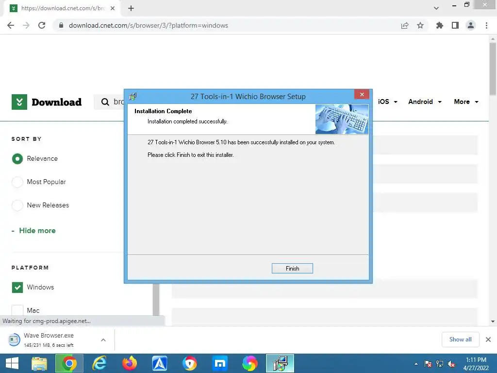497x373 pixels.
Task: Open the colorful swirl browser in the taskbar
Action: (x=250, y=363)
